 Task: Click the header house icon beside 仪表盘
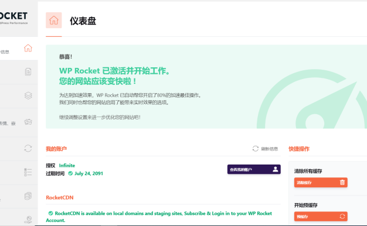pos(53,20)
